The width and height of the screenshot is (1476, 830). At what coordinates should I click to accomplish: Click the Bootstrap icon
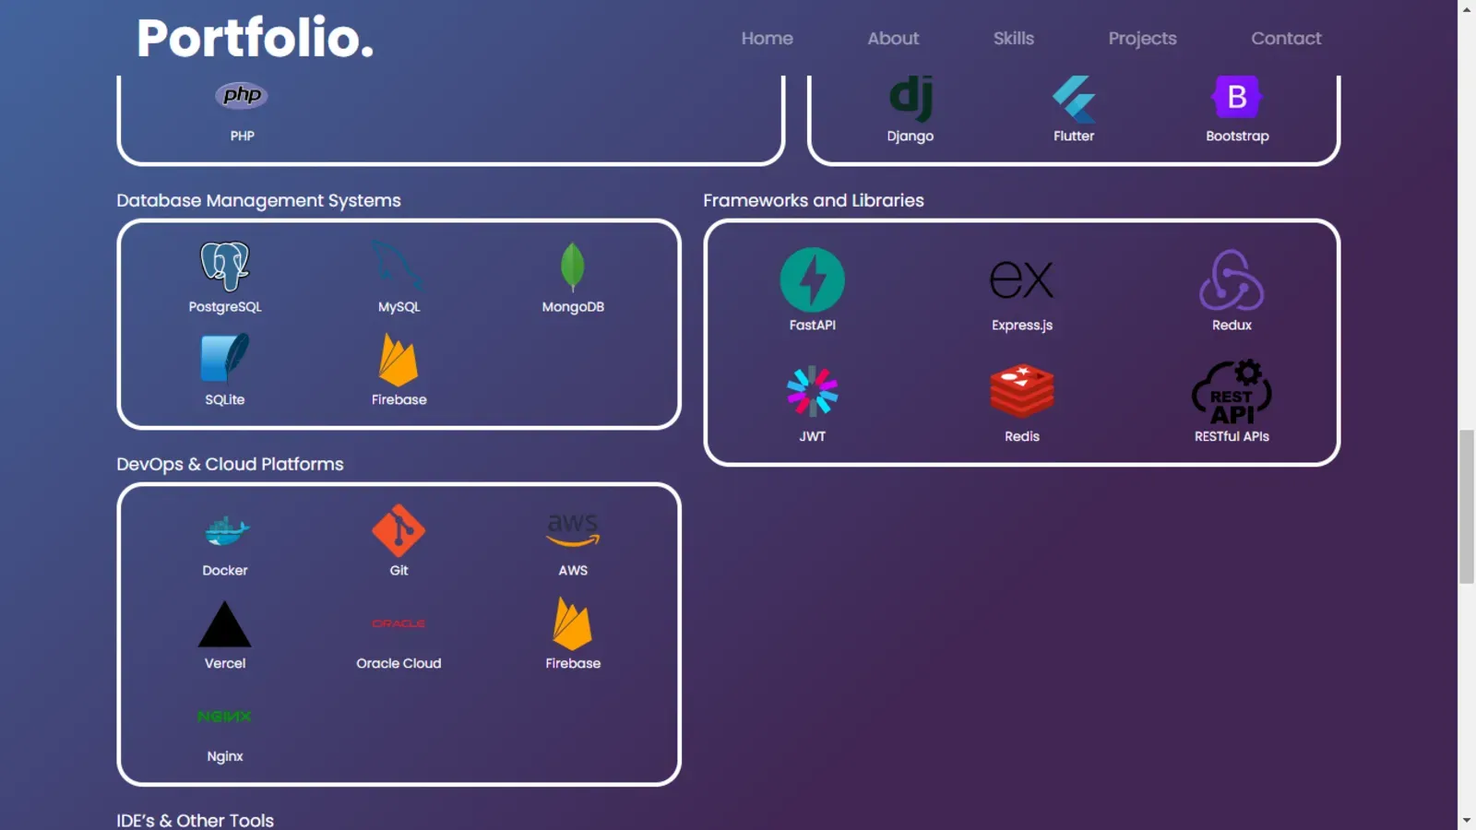1236,96
